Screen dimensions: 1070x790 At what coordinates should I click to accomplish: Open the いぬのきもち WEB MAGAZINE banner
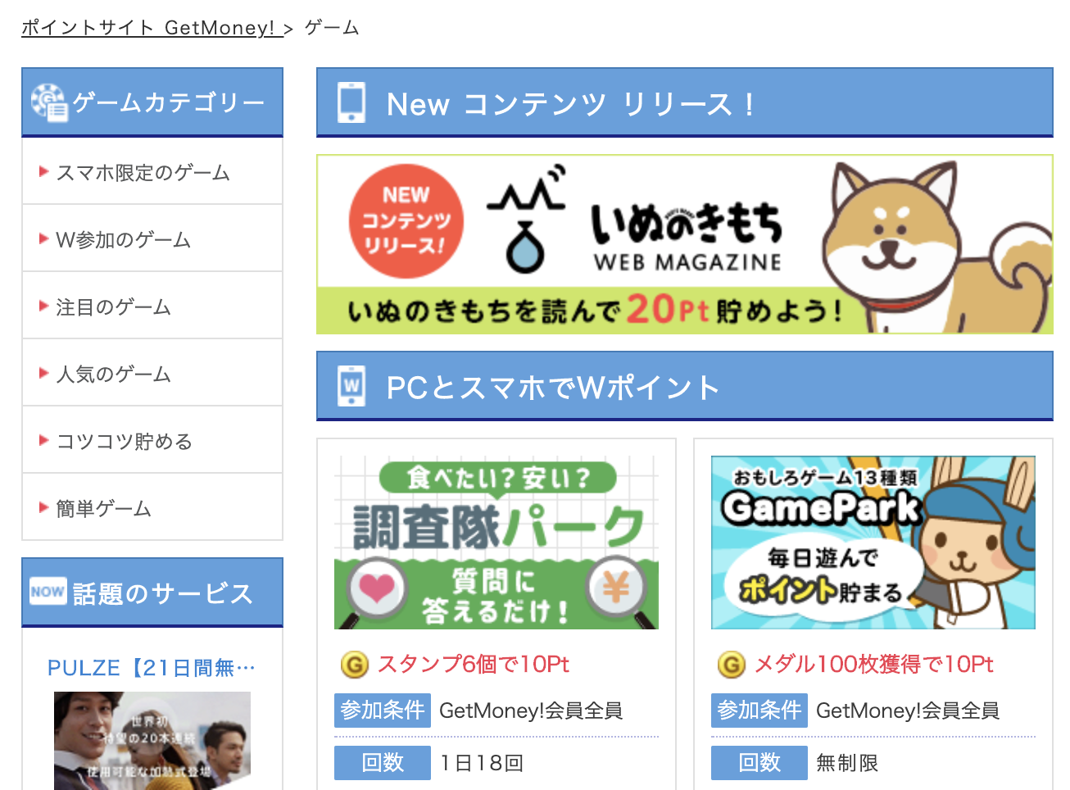(685, 244)
